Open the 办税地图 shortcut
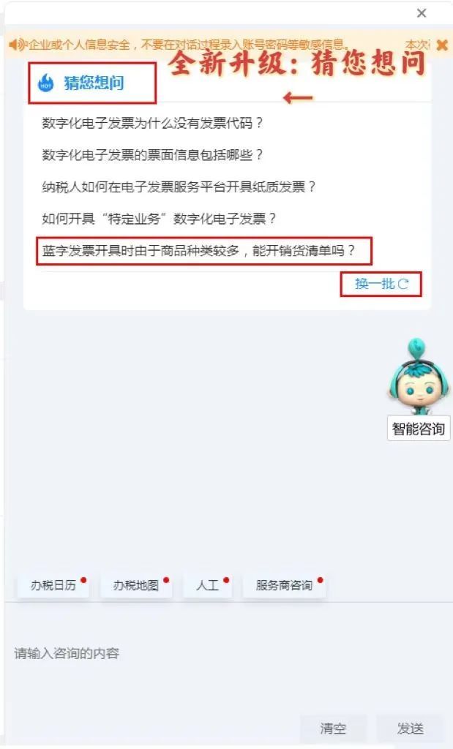The height and width of the screenshot is (749, 453). (x=135, y=585)
